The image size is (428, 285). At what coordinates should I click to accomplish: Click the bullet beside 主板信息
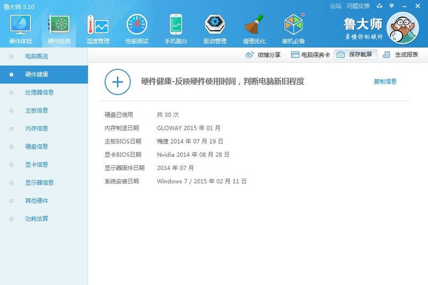coord(11,111)
